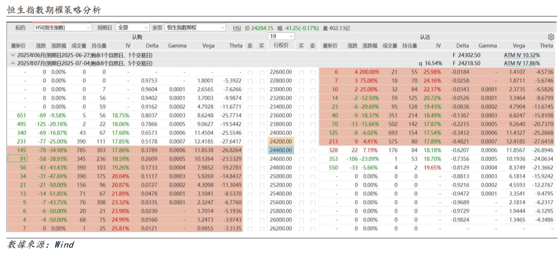
Task: Click the 认购 calls section header
Action: click(x=137, y=36)
